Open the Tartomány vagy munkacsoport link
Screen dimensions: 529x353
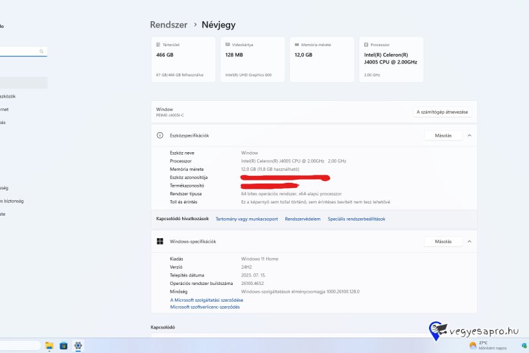click(x=246, y=219)
